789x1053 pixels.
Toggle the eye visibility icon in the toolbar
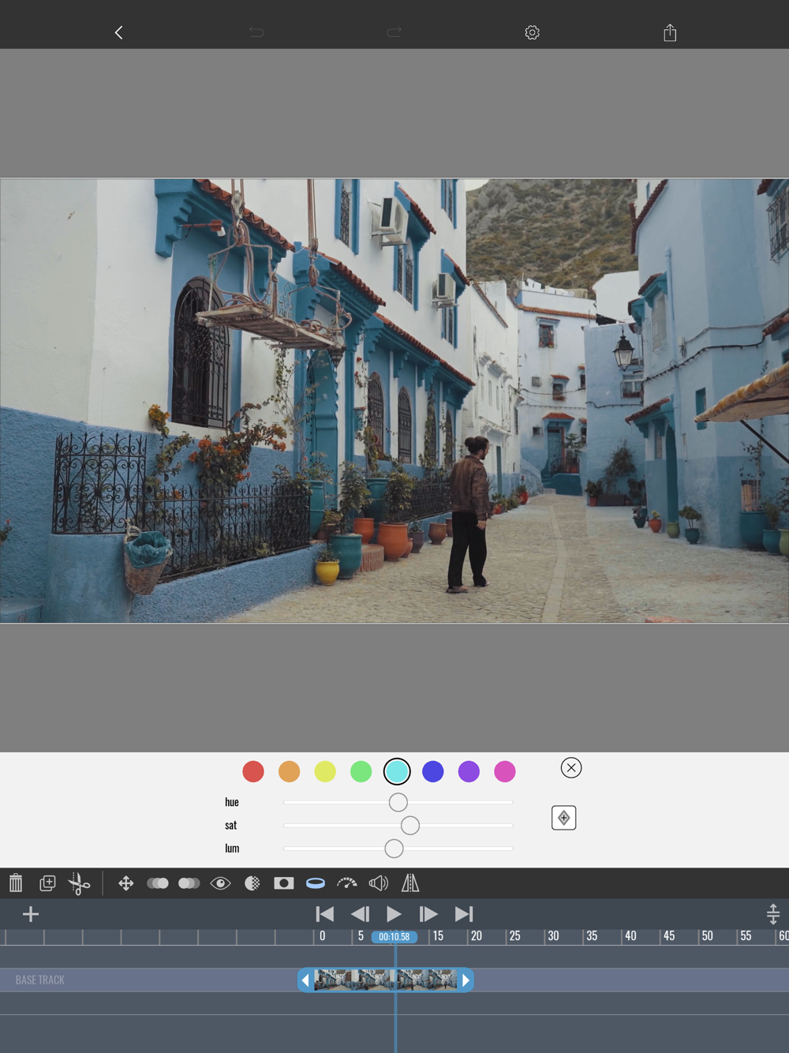(221, 883)
